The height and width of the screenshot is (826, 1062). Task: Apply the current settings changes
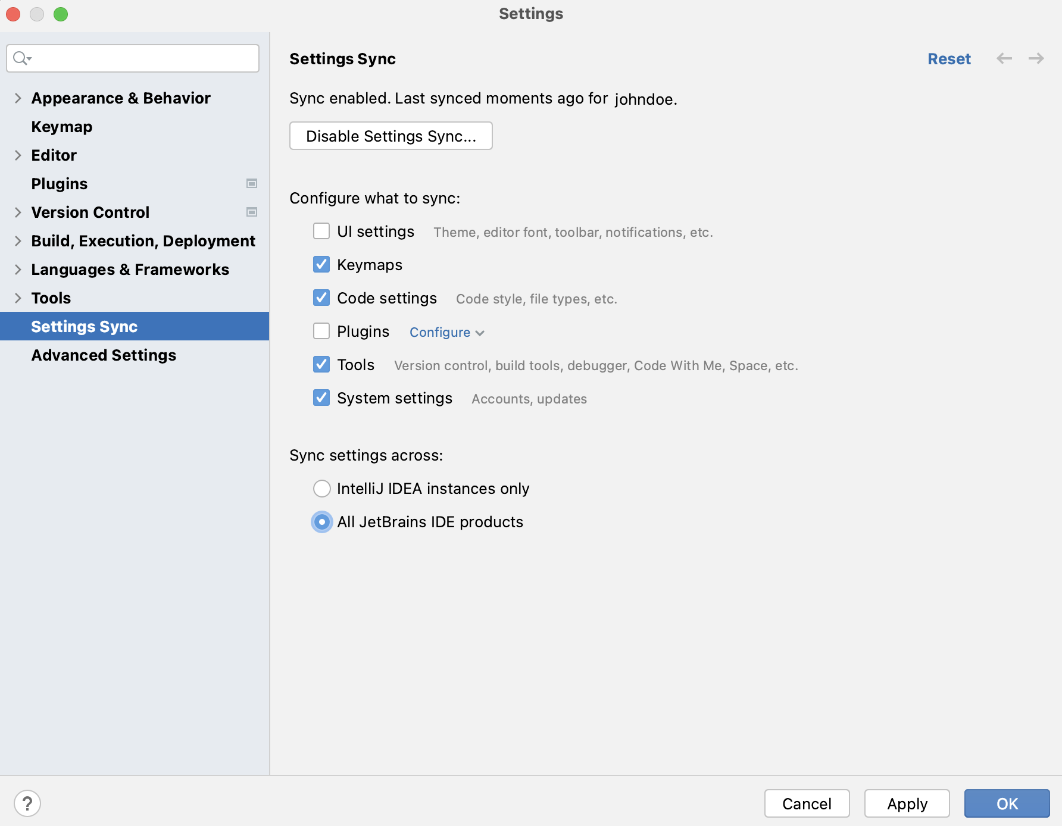(907, 803)
